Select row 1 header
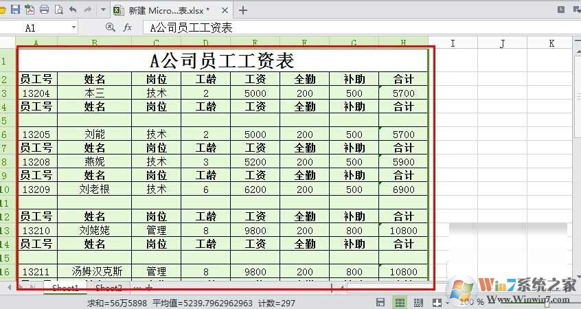The image size is (581, 309). (8, 60)
